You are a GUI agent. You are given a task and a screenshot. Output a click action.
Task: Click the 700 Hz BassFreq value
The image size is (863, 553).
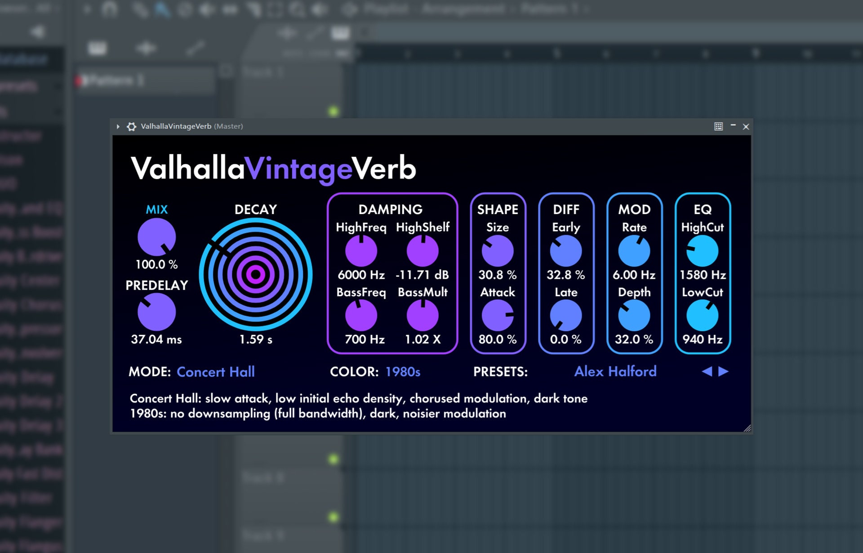(365, 339)
